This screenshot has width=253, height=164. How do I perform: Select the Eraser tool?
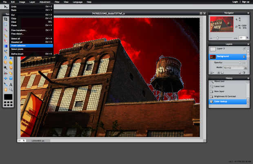click(6, 41)
